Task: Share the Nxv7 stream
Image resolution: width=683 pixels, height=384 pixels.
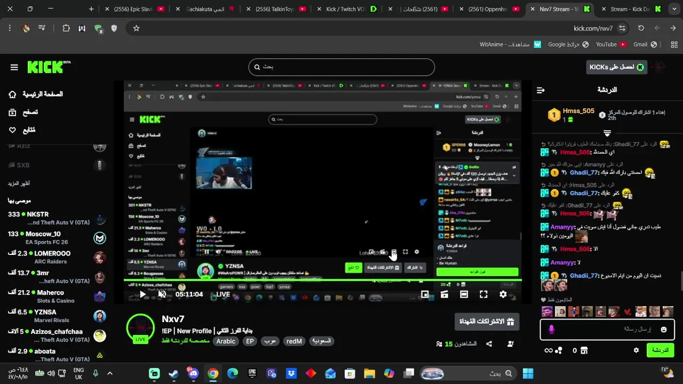Action: pyautogui.click(x=489, y=344)
